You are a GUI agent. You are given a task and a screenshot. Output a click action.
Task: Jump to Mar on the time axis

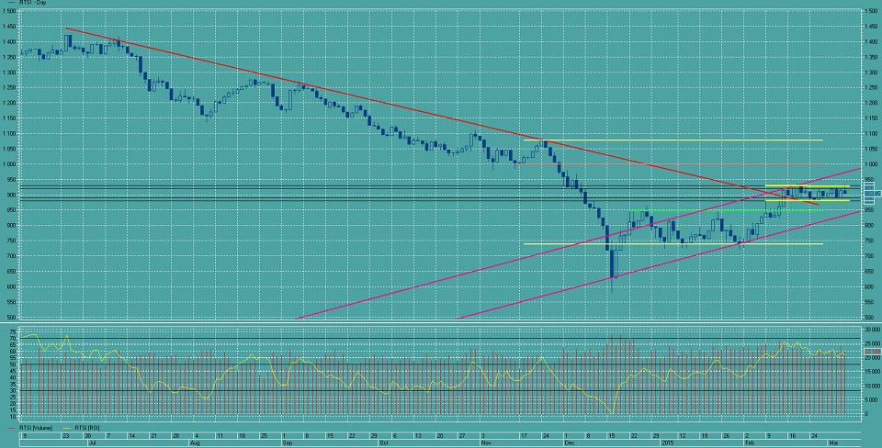tap(832, 442)
